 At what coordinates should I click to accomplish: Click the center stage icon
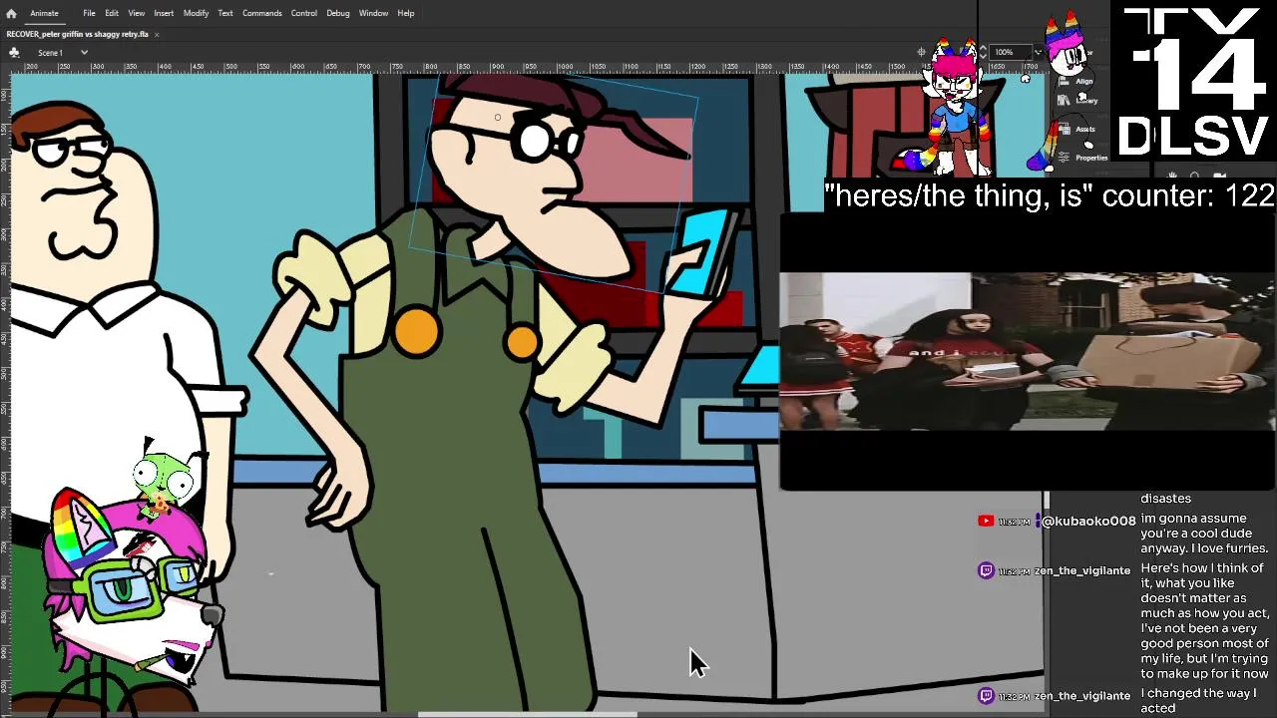(922, 52)
